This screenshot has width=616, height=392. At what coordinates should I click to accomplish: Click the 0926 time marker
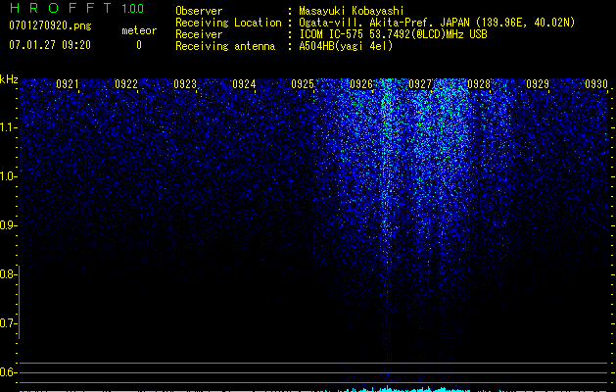(x=361, y=84)
